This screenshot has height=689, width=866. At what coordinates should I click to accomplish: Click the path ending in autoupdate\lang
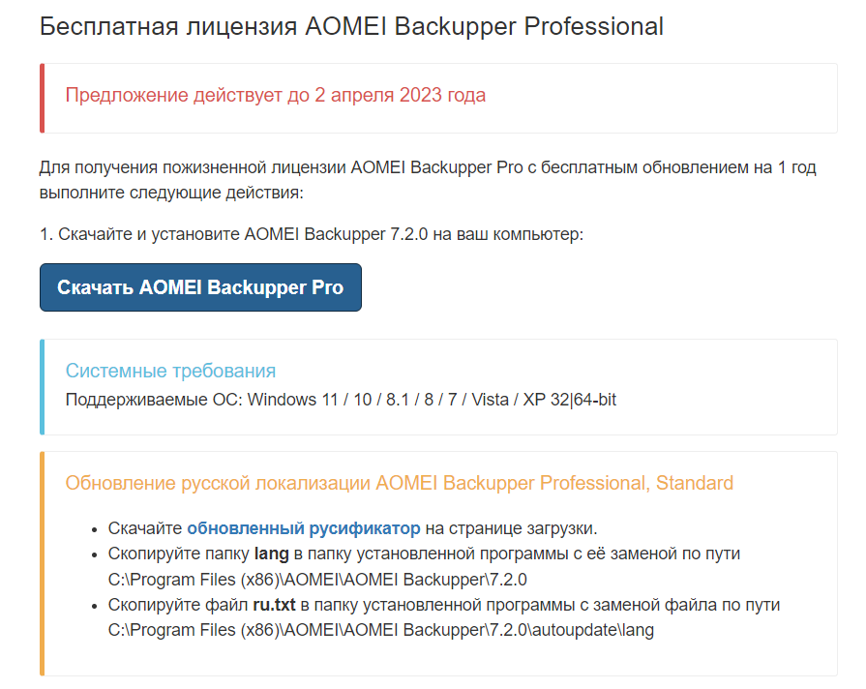pyautogui.click(x=381, y=631)
